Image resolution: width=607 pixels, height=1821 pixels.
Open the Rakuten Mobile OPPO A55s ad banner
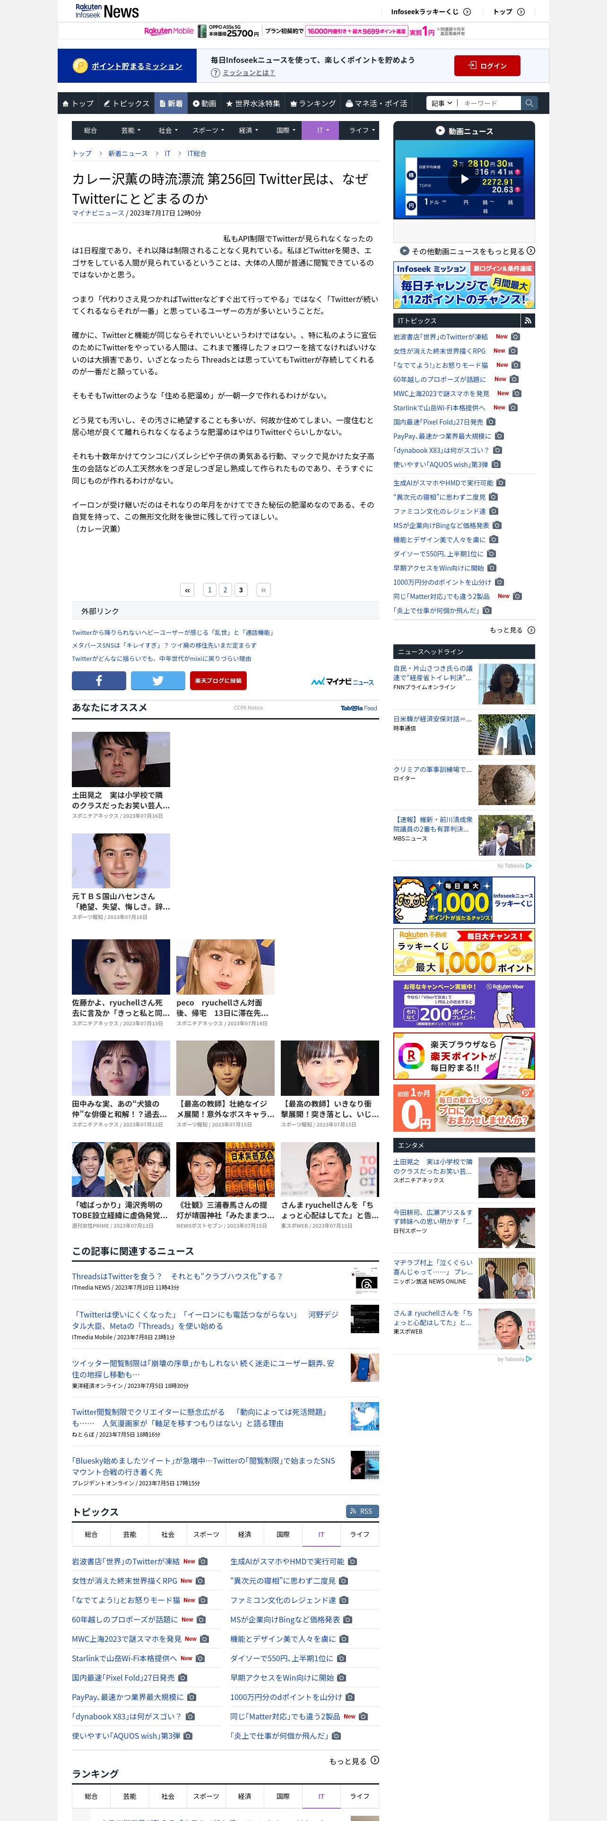[x=303, y=31]
